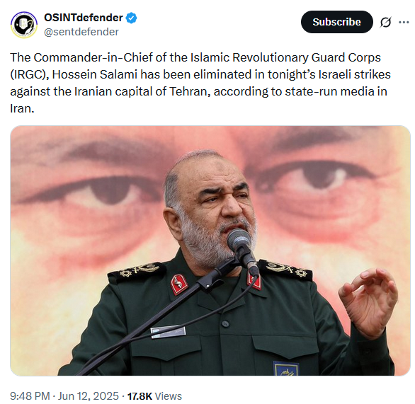Image resolution: width=415 pixels, height=404 pixels.
Task: Click "(IRGC)" in the post text
Action: coord(30,75)
